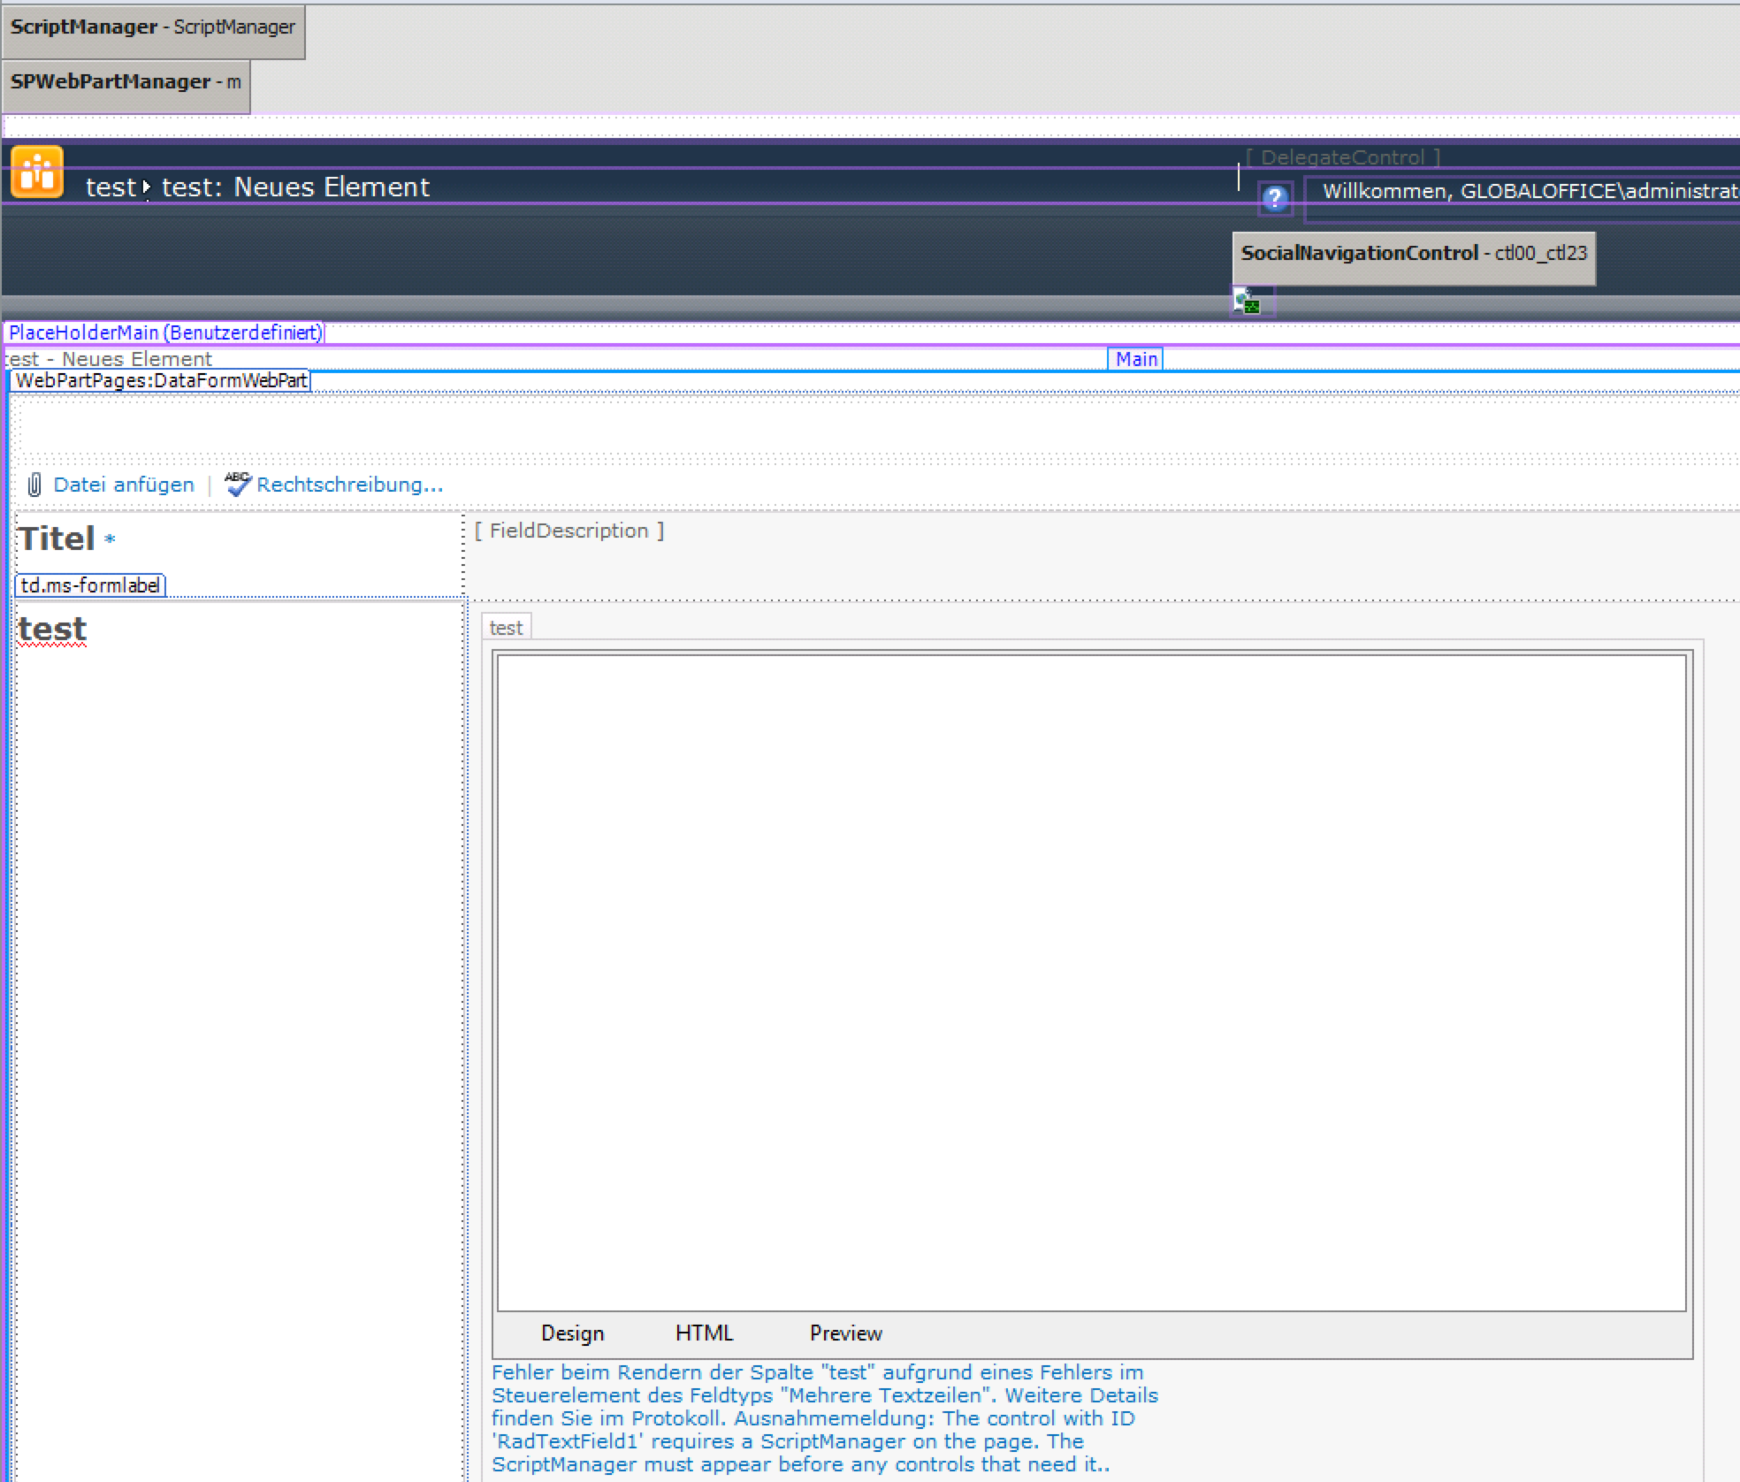Click the blue help question mark icon
This screenshot has height=1482, width=1740.
[x=1274, y=198]
